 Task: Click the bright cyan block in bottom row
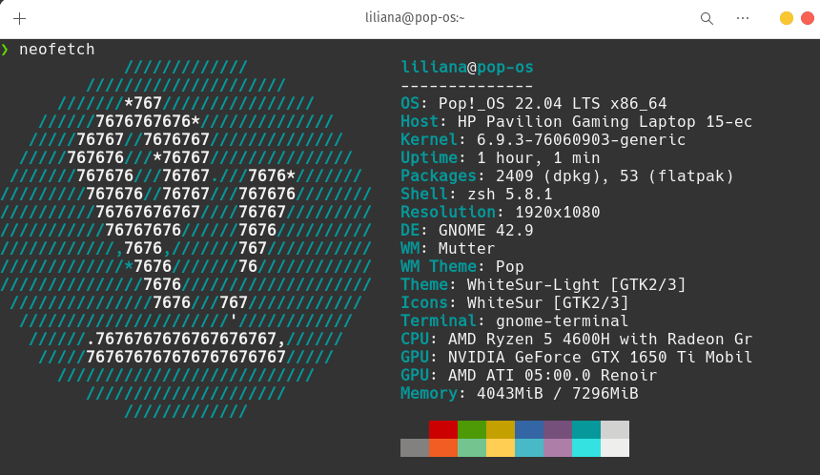586,447
